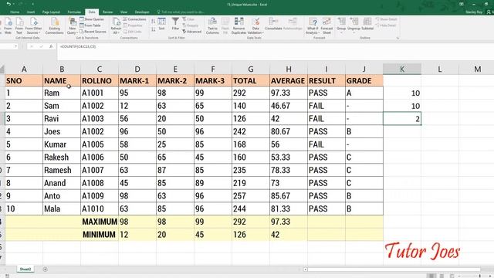Select the cell with average 46.67

click(289, 106)
